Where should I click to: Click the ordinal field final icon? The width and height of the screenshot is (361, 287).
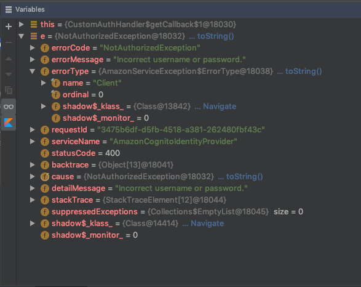point(56,95)
